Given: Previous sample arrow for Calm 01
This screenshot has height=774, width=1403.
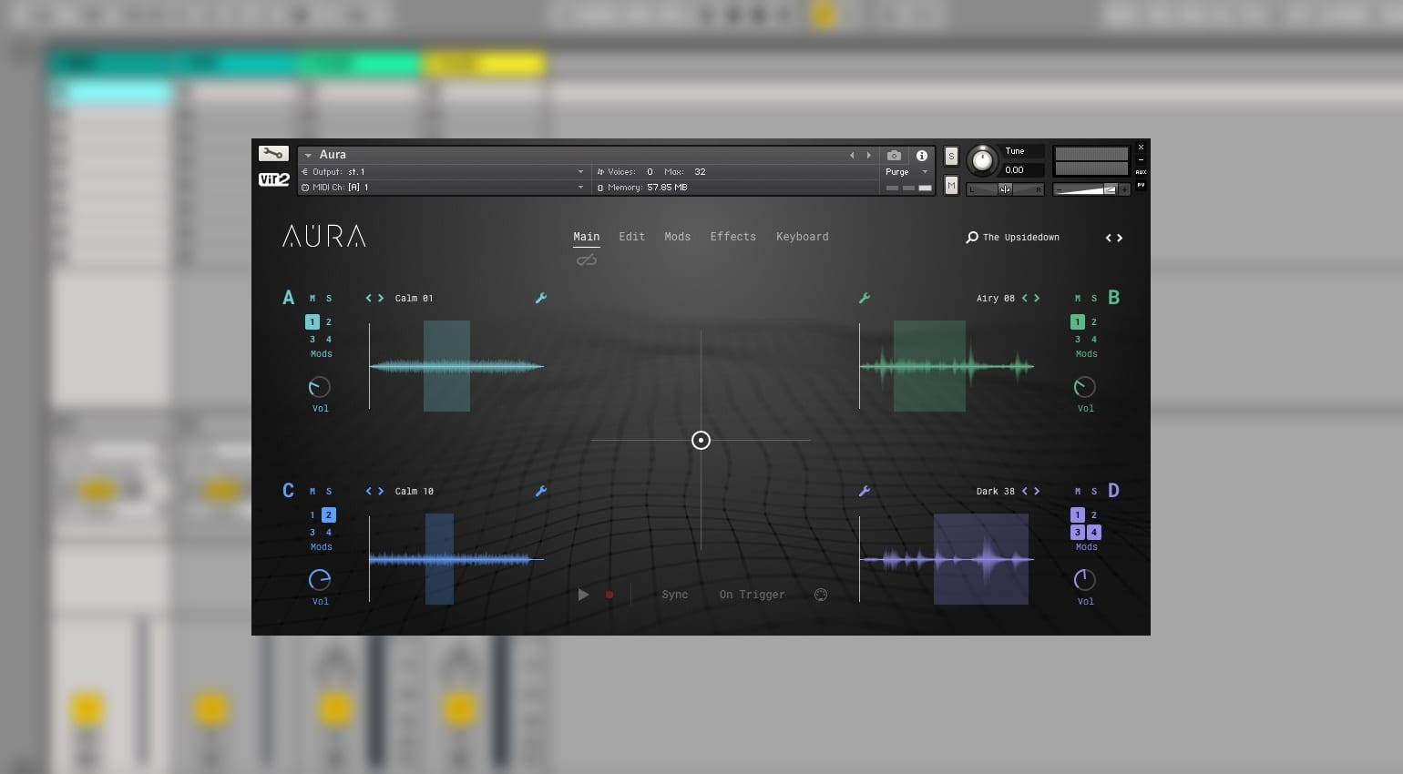Looking at the screenshot, I should click(369, 298).
